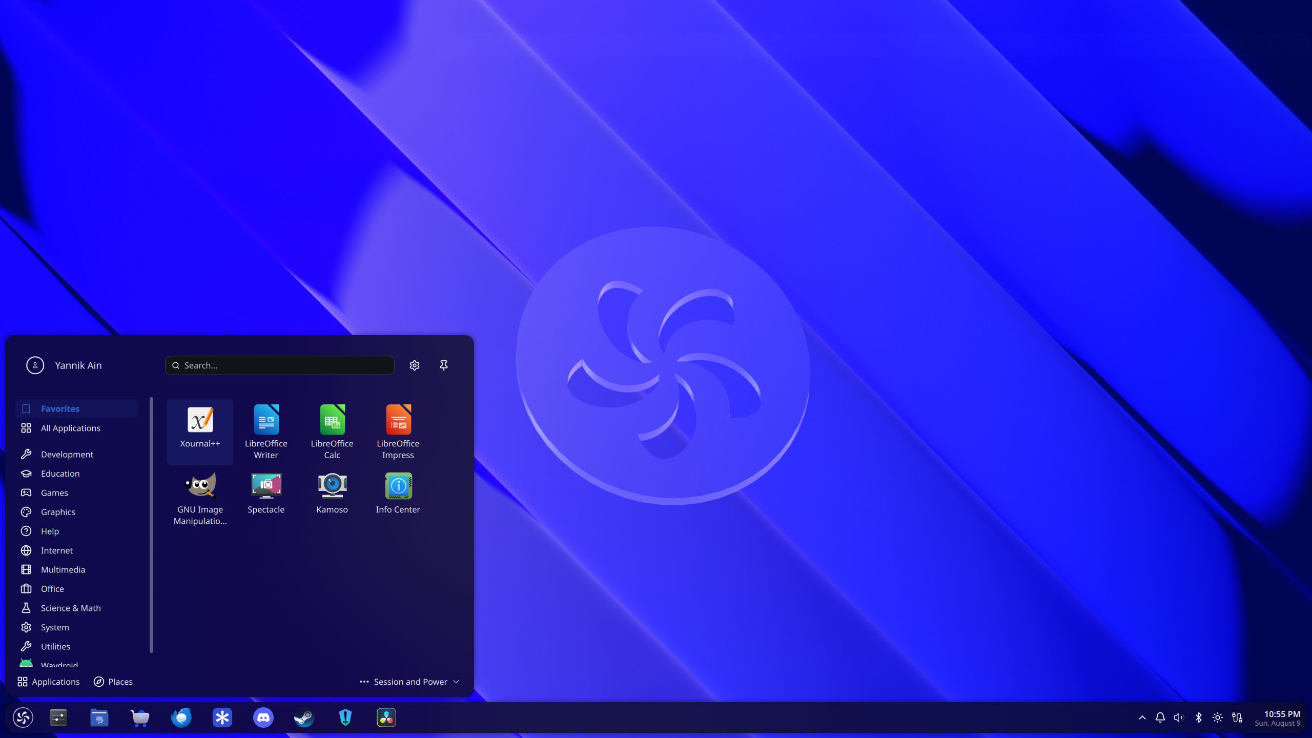Open the shield-and-sword launcher in taskbar
1312x738 pixels.
[x=345, y=717]
